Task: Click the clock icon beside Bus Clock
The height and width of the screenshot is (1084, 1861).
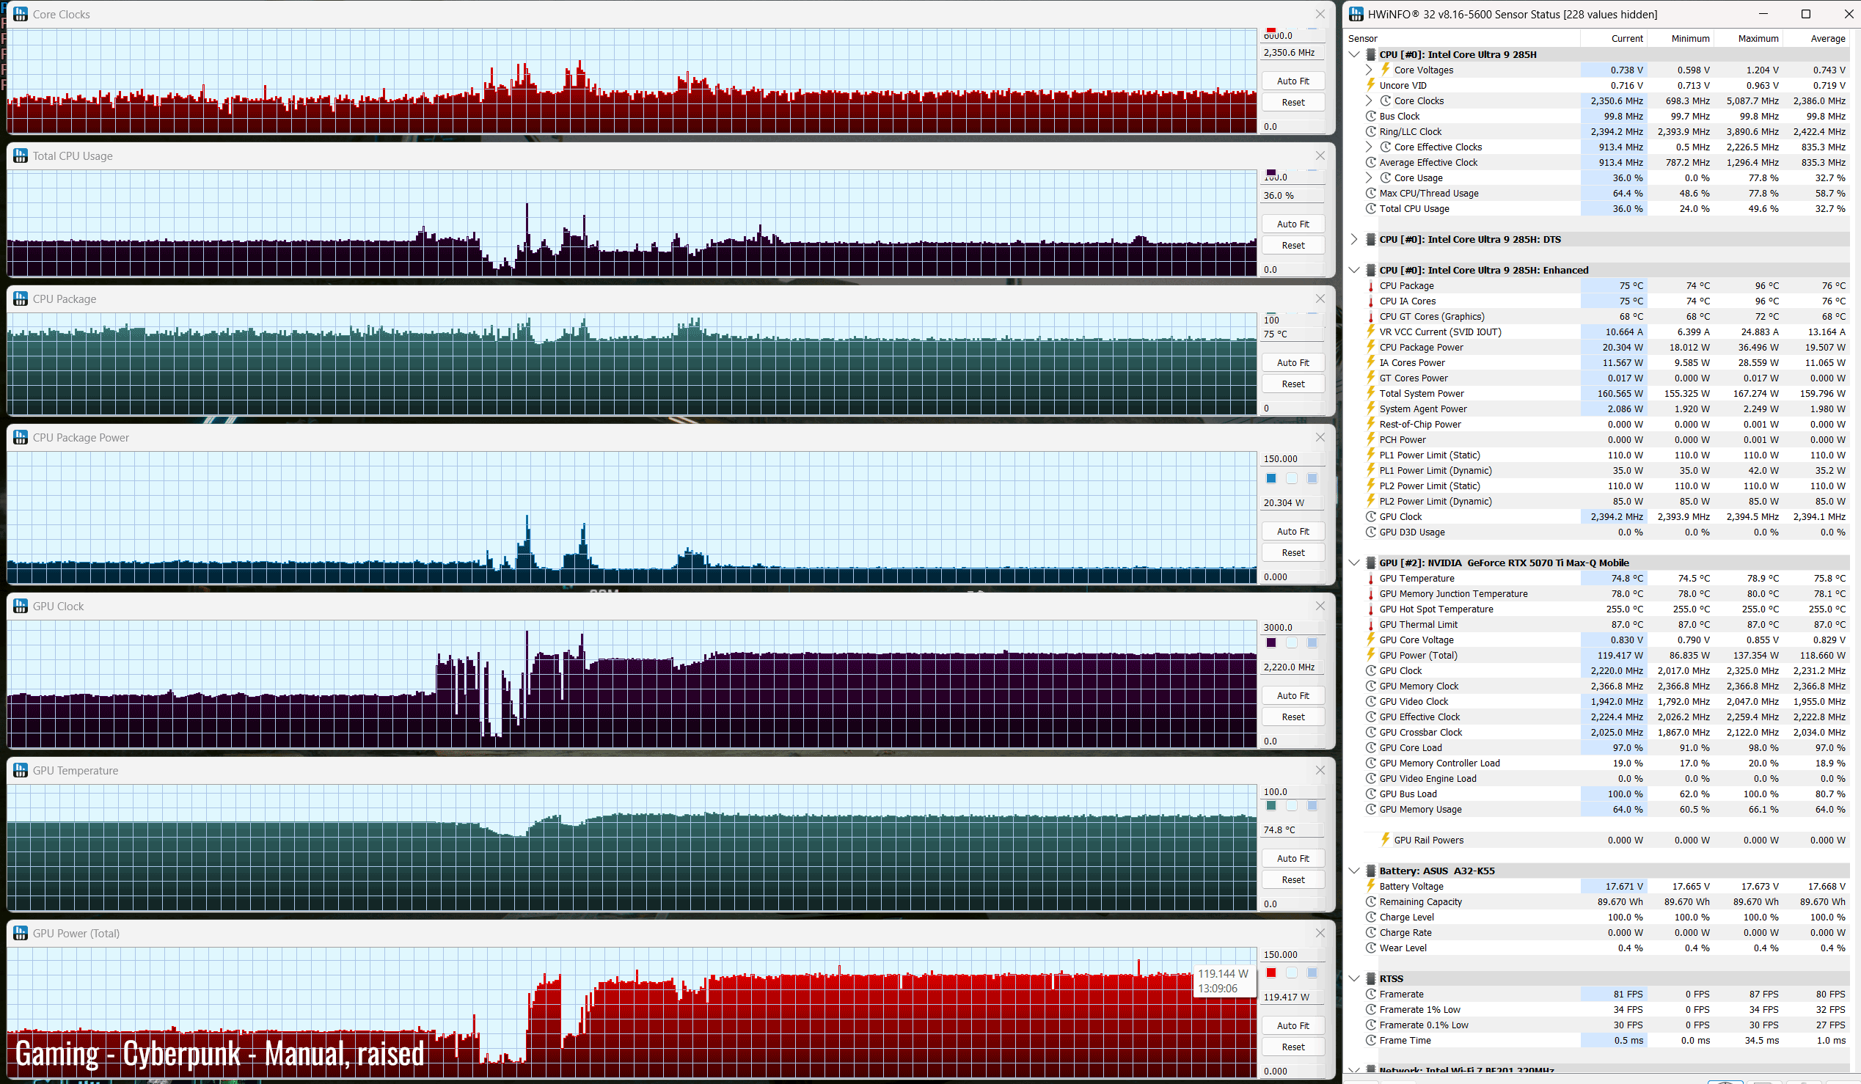Action: coord(1371,116)
